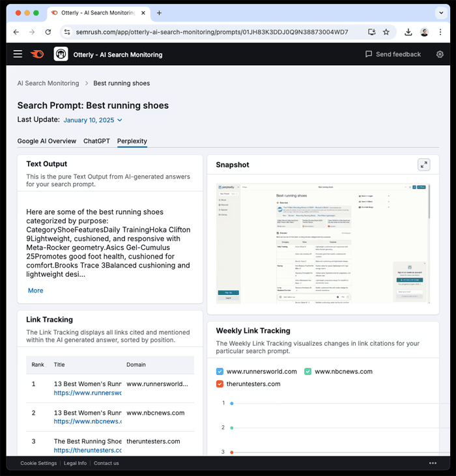Uncheck www.runnersworld.com series checkbox
This screenshot has height=476, width=456.
[x=220, y=371]
